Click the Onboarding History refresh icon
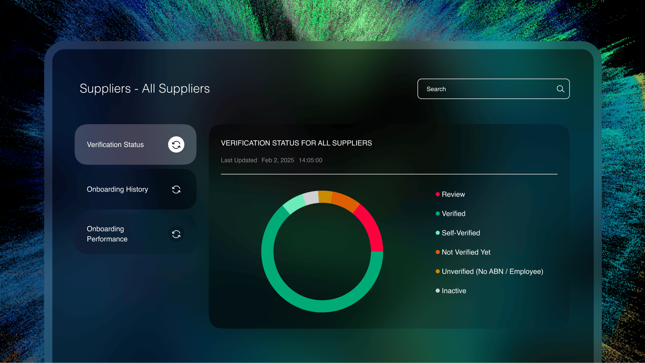Viewport: 645px width, 363px height. coord(176,189)
